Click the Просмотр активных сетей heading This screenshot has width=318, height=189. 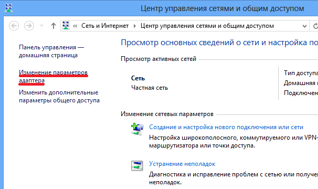pos(158,59)
